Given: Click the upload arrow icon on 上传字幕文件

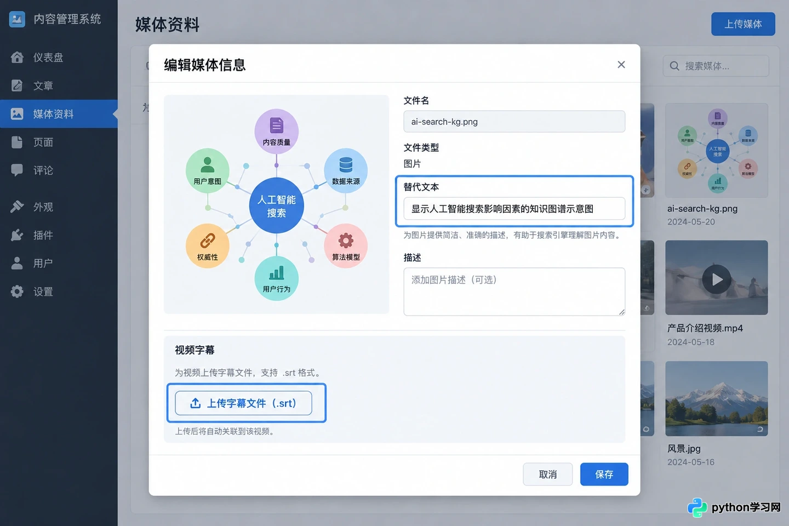Looking at the screenshot, I should [195, 403].
